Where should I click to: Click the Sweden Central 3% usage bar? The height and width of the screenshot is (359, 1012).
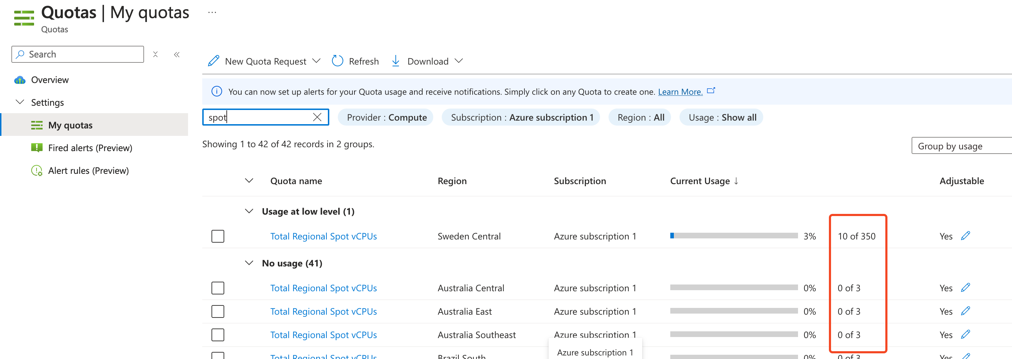click(734, 236)
